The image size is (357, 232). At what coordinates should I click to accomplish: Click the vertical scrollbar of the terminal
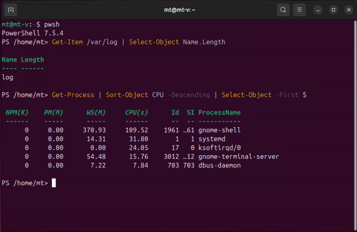[355, 125]
